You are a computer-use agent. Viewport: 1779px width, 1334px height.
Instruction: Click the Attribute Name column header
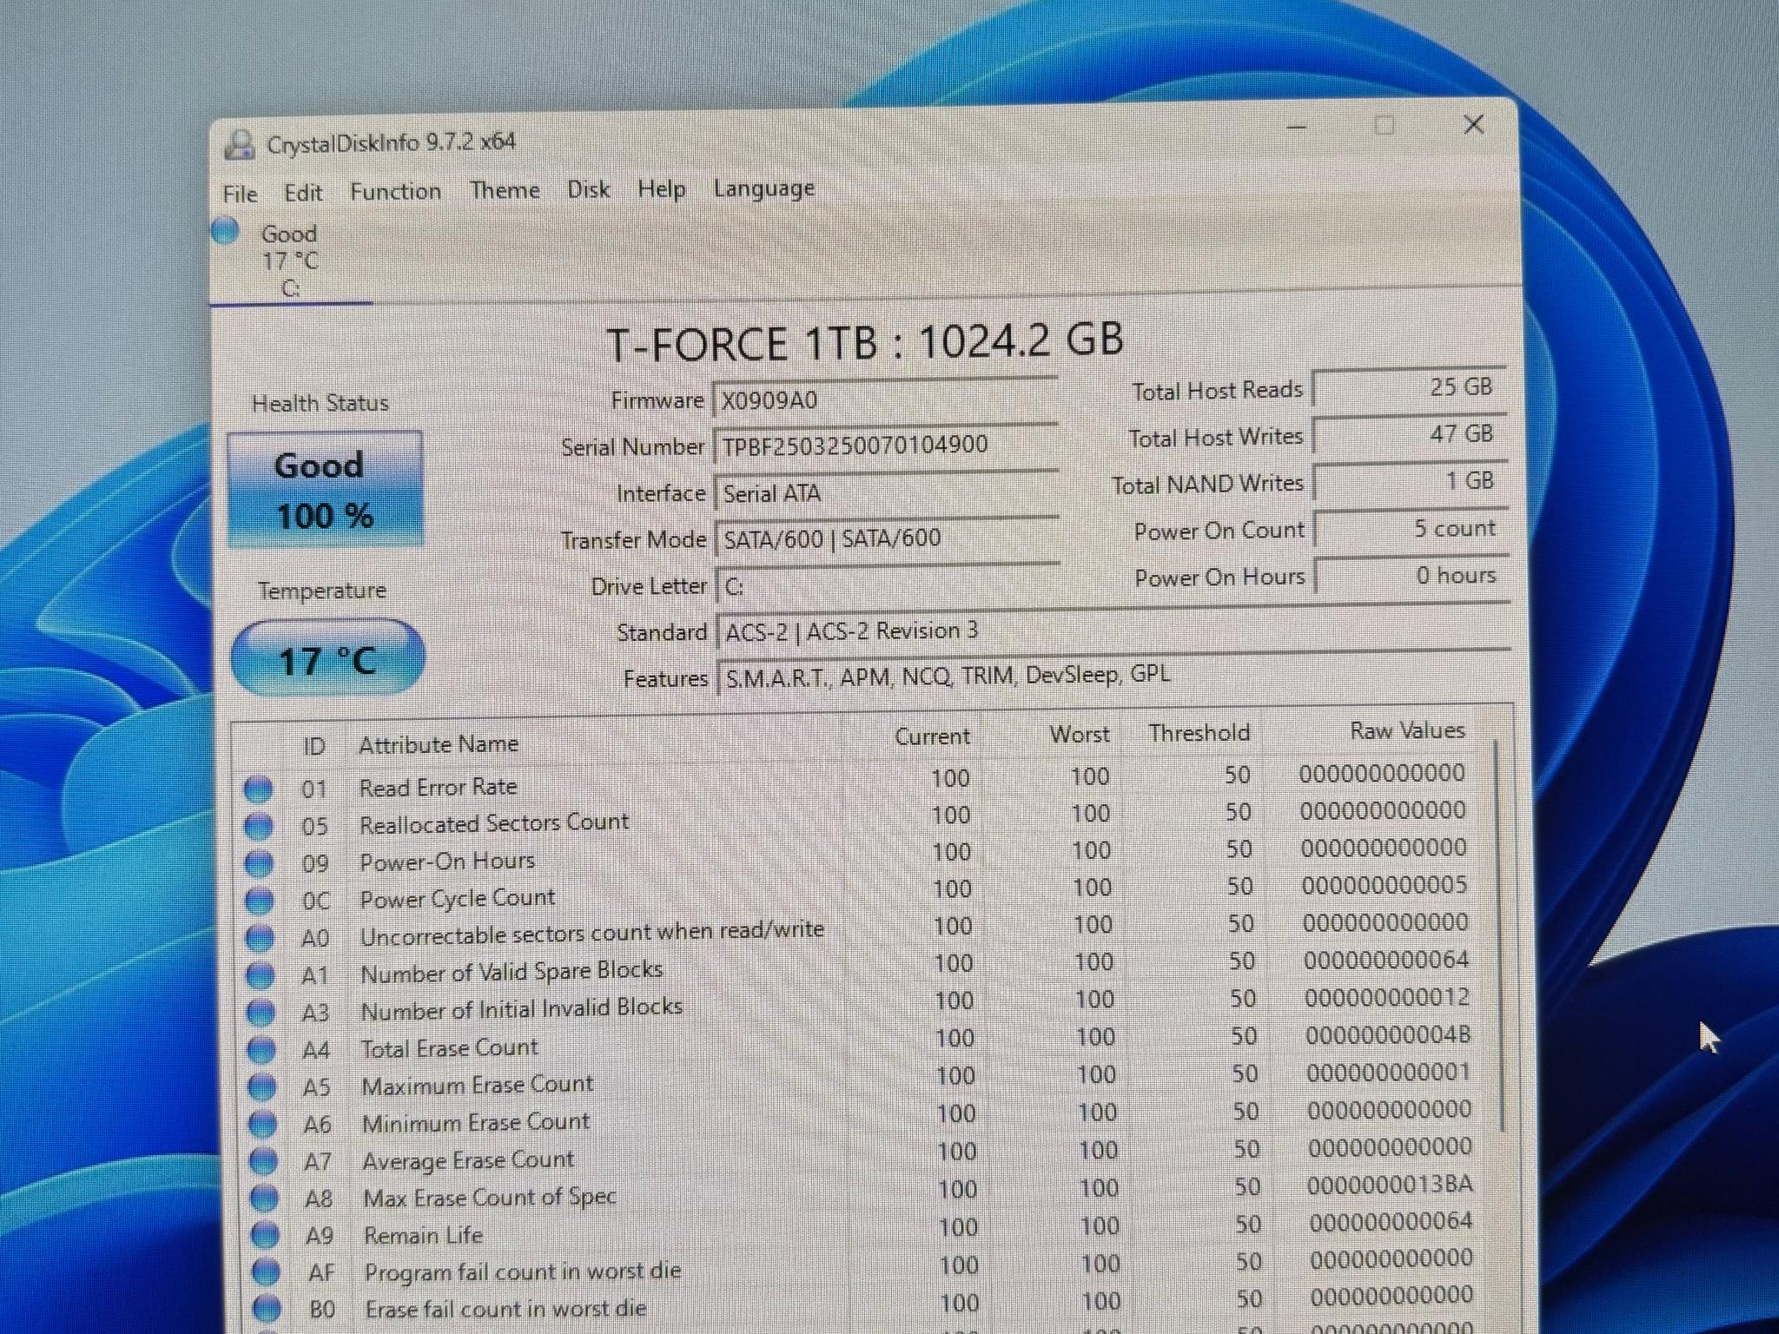[439, 744]
